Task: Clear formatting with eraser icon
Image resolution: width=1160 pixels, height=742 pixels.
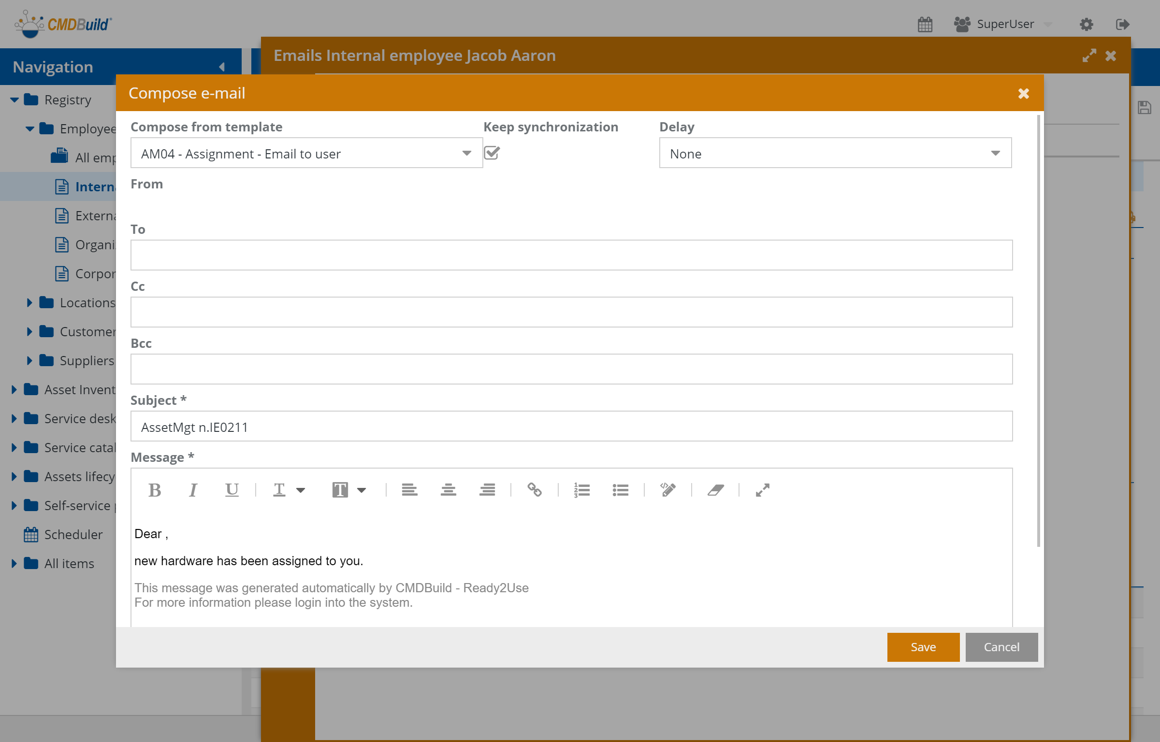Action: point(715,490)
